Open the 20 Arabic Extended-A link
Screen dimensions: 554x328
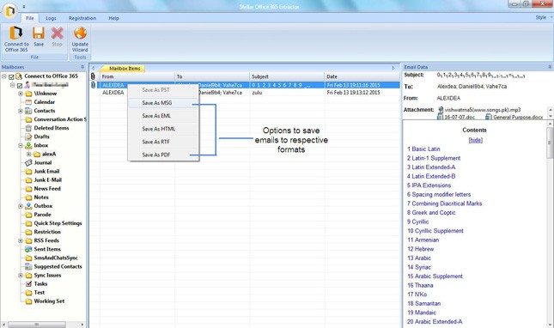[x=435, y=322]
